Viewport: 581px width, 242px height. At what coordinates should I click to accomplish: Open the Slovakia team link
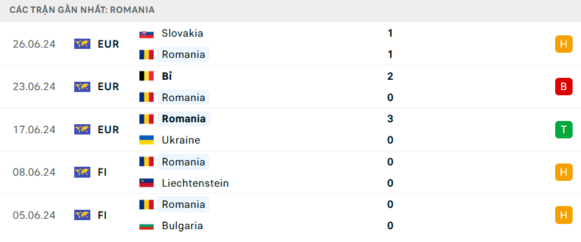click(x=182, y=33)
